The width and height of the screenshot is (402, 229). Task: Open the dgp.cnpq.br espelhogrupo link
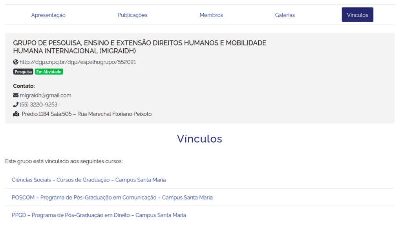(78, 62)
